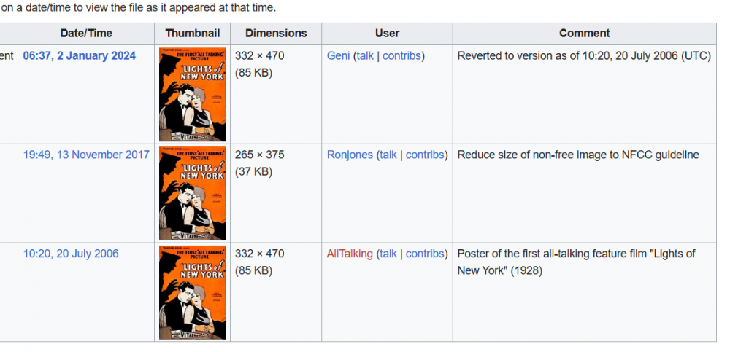View Geni's contribs
This screenshot has width=730, height=352.
pyautogui.click(x=401, y=56)
